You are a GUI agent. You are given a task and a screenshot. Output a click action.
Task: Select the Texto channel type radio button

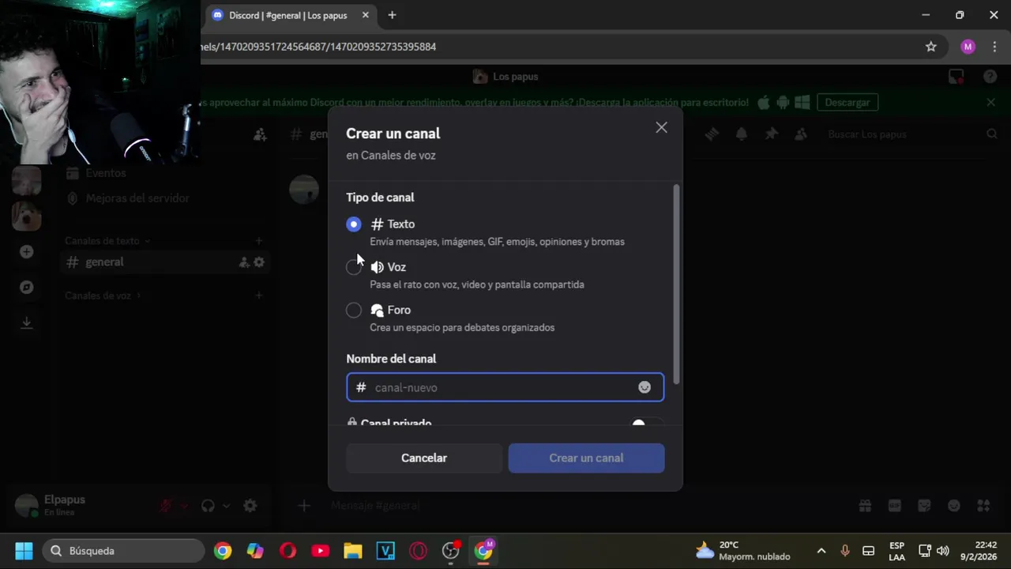[x=354, y=224]
